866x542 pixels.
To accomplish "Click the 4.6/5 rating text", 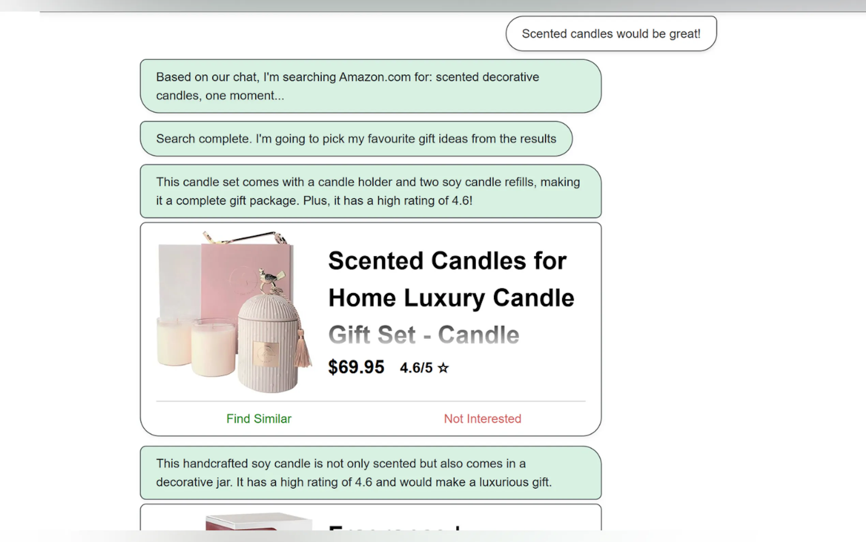I will [416, 368].
